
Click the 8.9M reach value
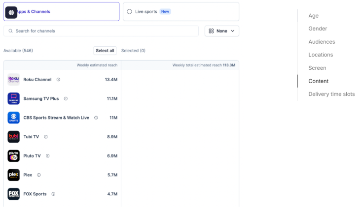tap(112, 137)
